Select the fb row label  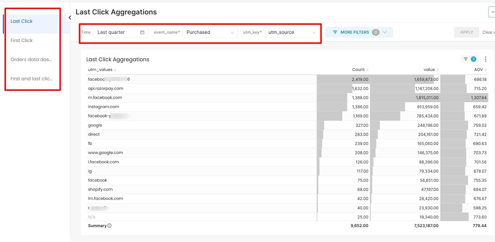pyautogui.click(x=90, y=144)
